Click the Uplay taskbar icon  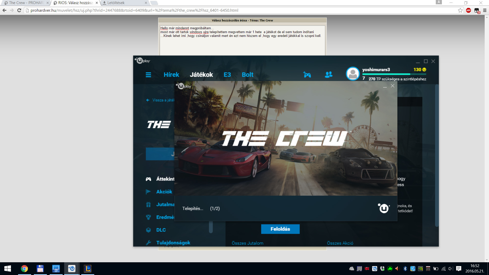(72, 268)
